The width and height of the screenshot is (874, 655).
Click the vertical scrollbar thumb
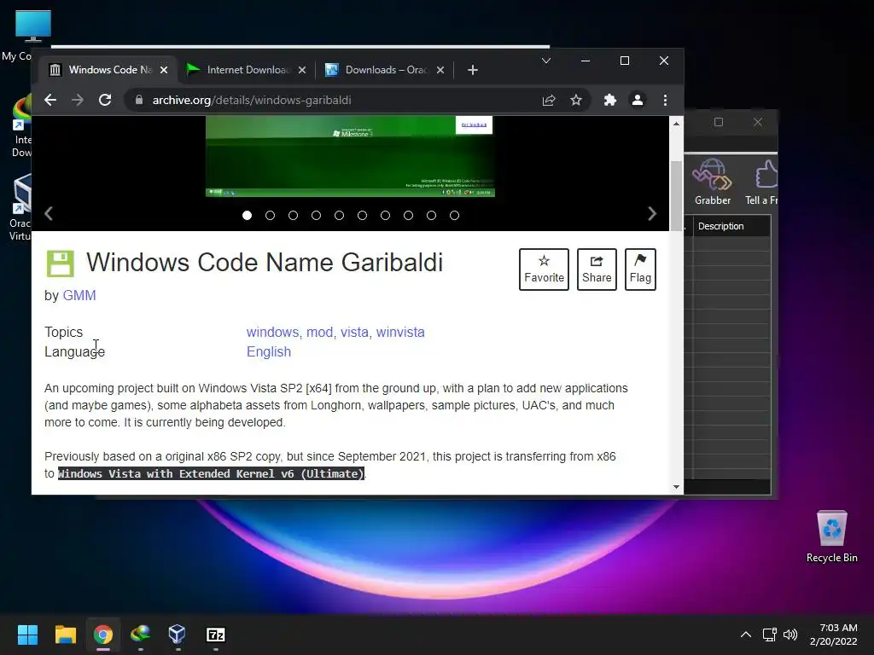(676, 195)
